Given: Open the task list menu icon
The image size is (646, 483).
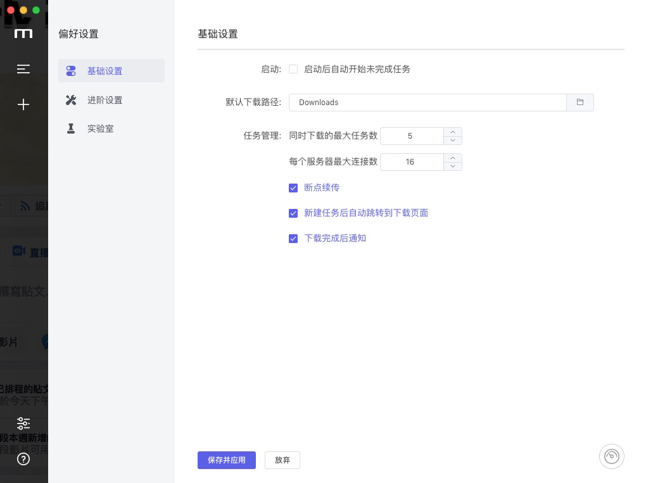Looking at the screenshot, I should (23, 69).
